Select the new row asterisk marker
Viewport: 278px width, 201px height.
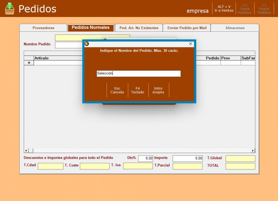click(29, 63)
